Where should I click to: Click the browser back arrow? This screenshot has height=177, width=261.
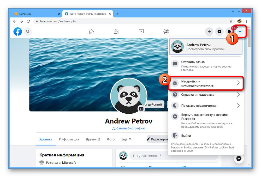[15, 21]
